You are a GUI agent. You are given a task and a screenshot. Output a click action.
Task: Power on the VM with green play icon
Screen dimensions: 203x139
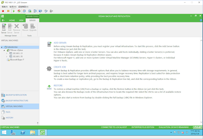click(x=14, y=11)
